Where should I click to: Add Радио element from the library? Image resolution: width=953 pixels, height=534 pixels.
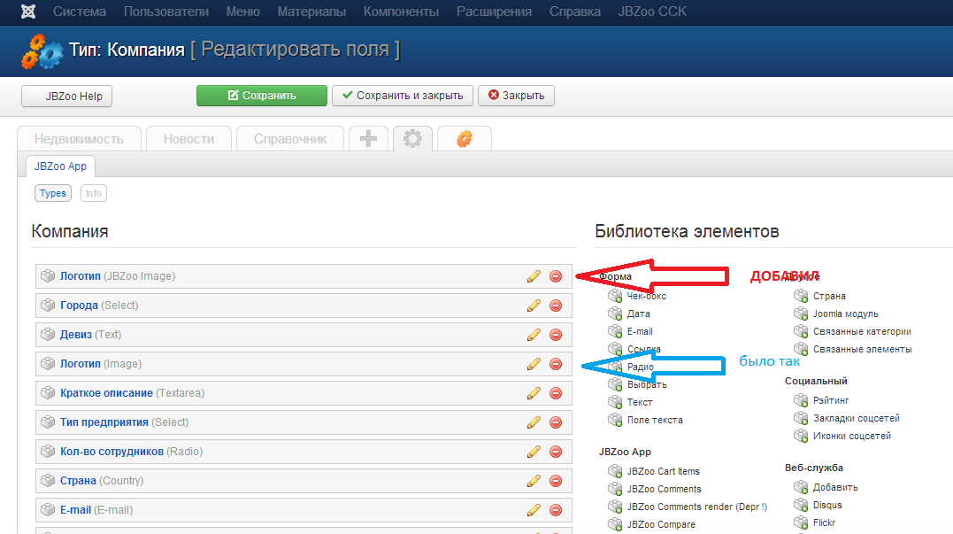(x=640, y=367)
